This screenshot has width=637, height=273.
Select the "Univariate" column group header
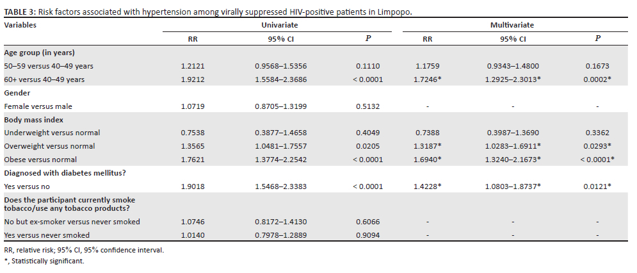[280, 25]
